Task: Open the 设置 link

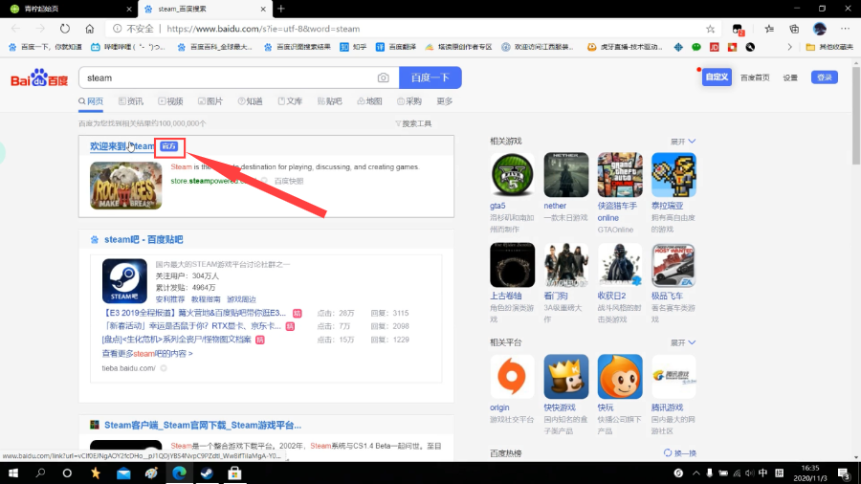Action: (x=790, y=77)
